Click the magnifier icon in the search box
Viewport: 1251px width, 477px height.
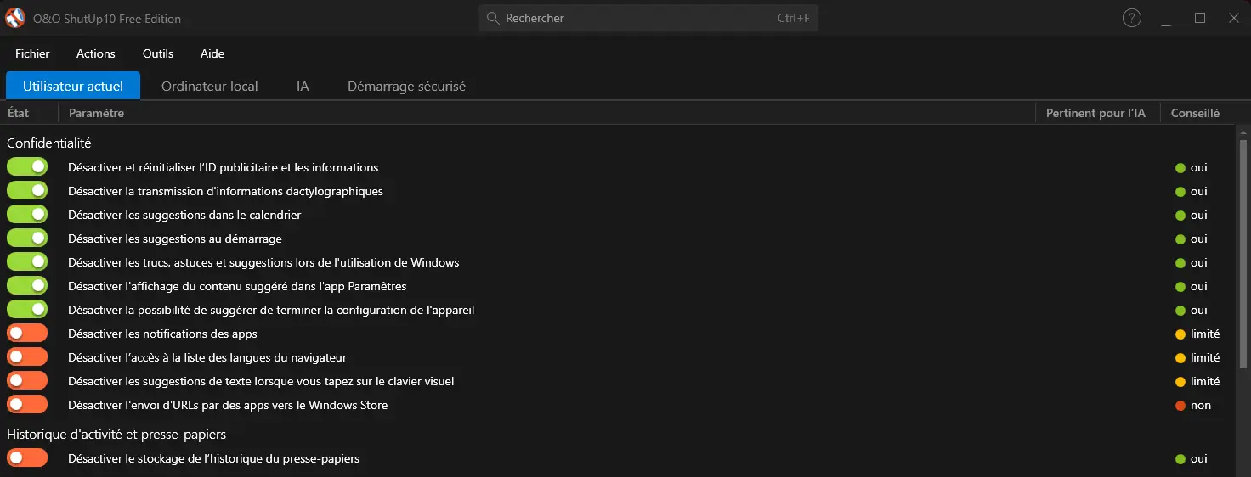tap(492, 18)
